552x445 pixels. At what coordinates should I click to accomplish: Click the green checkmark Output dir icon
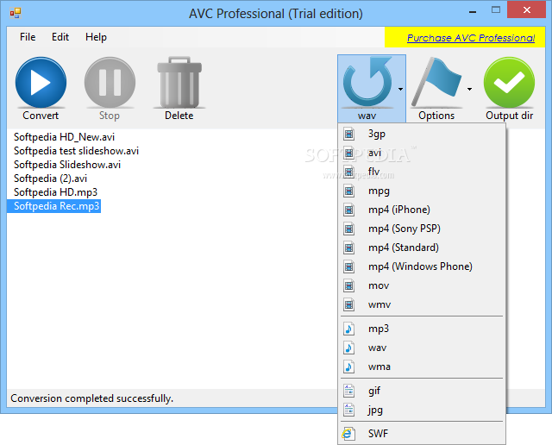pos(509,83)
